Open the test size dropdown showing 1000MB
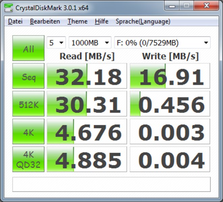Viewport: 223px width, 202px height. tap(90, 42)
